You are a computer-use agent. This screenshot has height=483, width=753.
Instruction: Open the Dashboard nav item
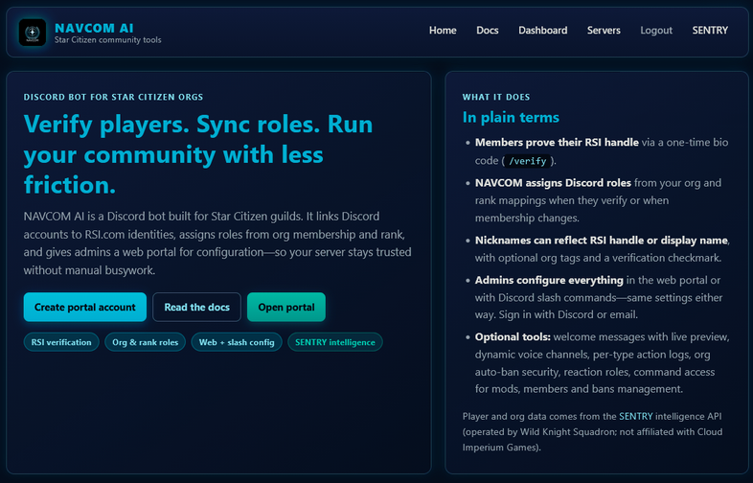(542, 31)
